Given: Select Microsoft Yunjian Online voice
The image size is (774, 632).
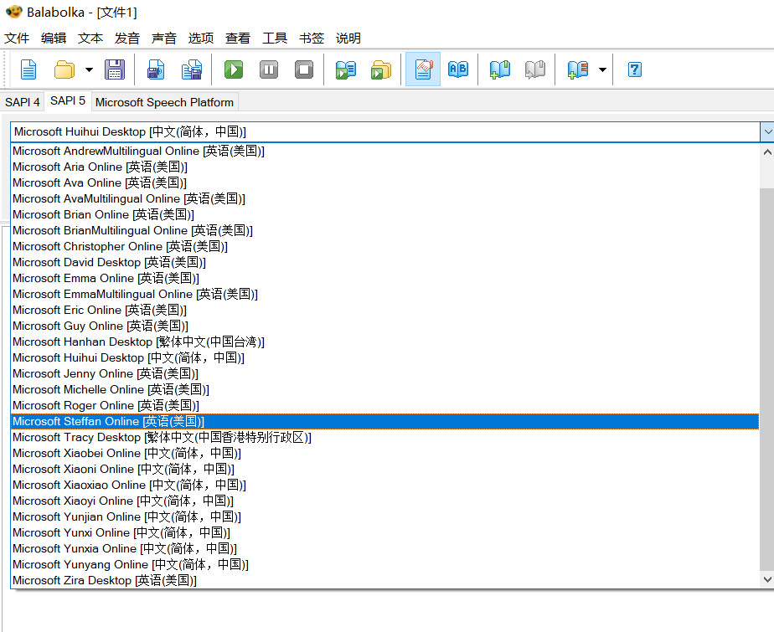Looking at the screenshot, I should click(x=385, y=516).
